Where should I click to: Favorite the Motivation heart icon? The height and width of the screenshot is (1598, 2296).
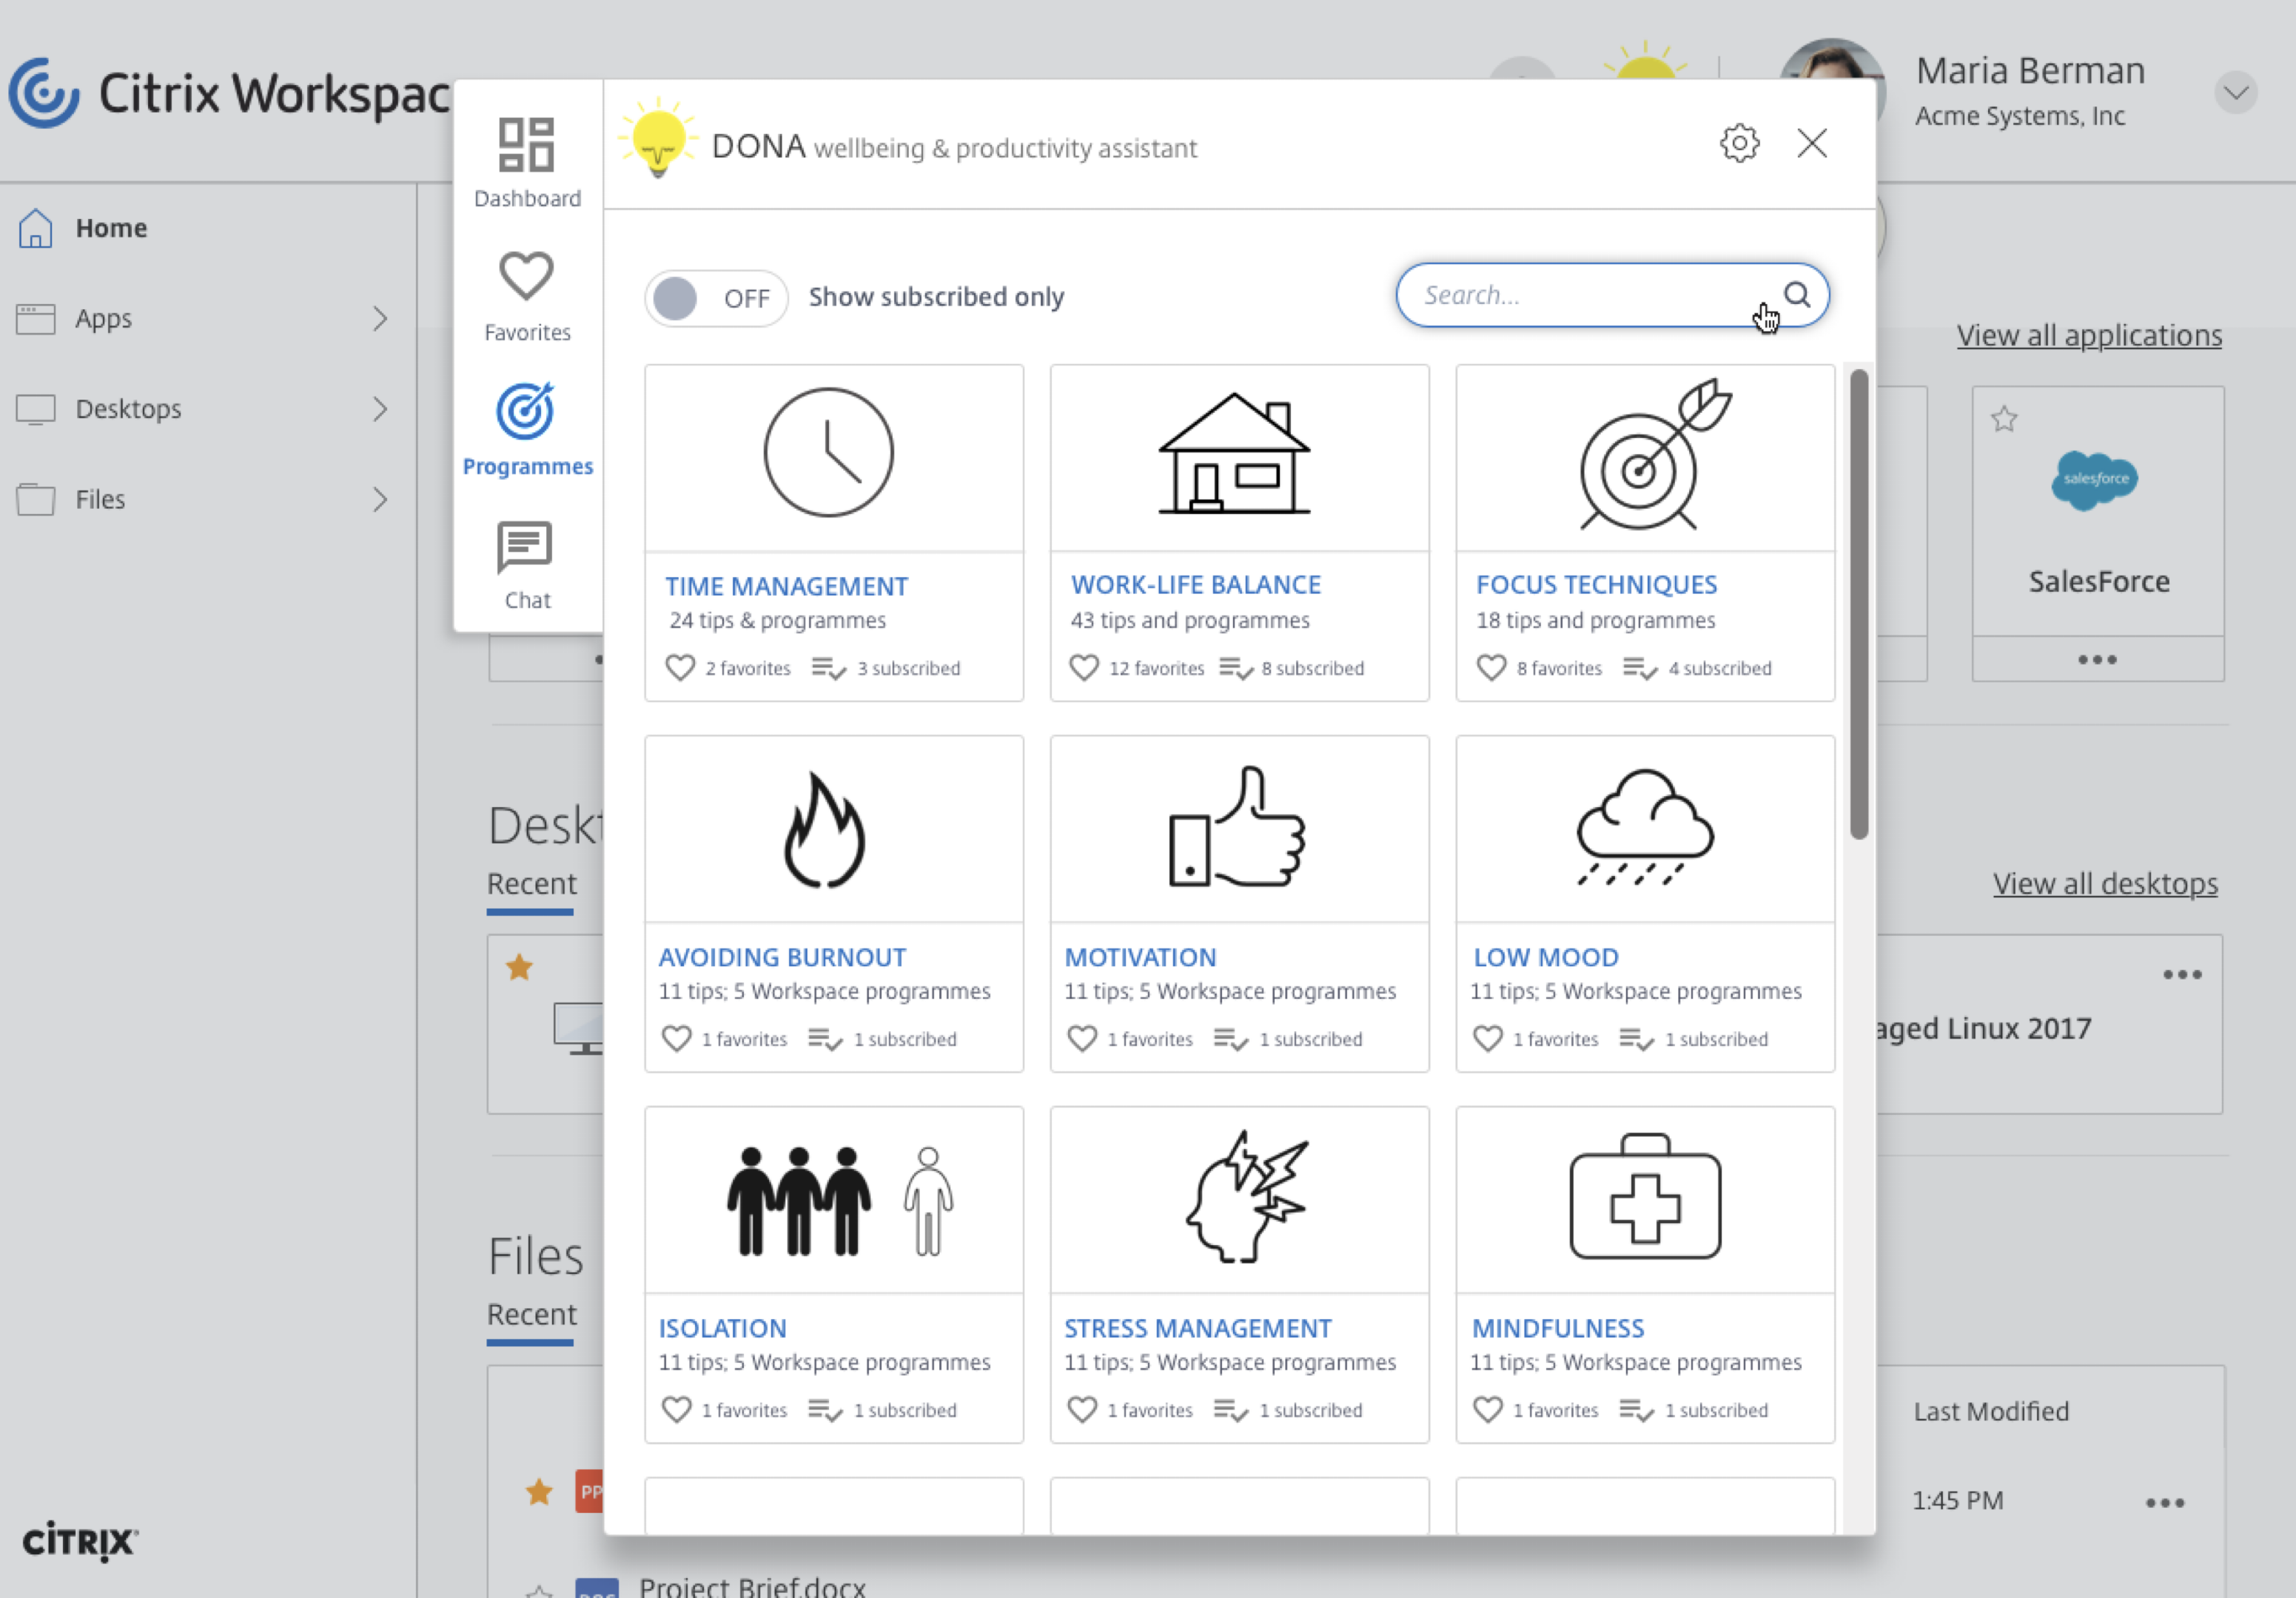pyautogui.click(x=1083, y=1039)
